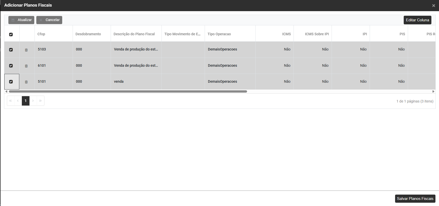The image size is (439, 206).
Task: Close the Adicionar Planos Fiscais dialog
Action: point(433,6)
